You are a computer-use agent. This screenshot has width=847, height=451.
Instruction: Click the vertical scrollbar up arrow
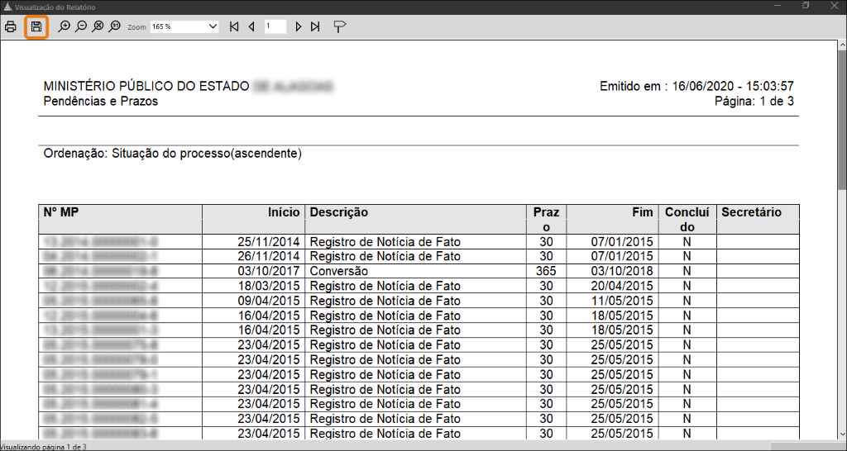841,45
